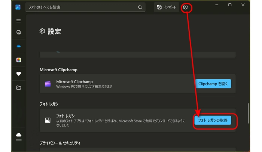Open iCloud Photos from the sidebar
The image size is (262, 152).
(18, 60)
